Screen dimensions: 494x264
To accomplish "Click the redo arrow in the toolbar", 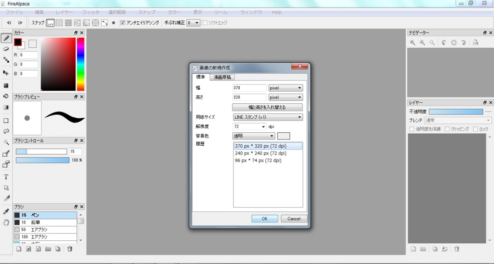I will pos(20,23).
